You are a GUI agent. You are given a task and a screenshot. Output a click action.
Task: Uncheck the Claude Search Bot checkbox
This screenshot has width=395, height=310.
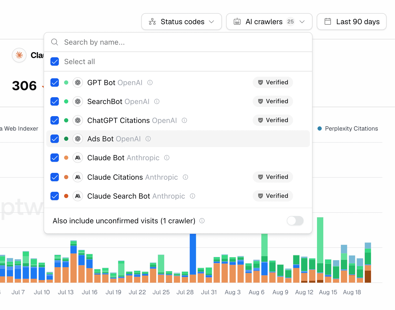coord(55,196)
